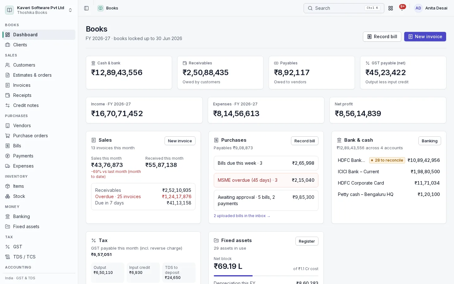Click the Fixed assets icon in sidebar
Viewport: 454px width, 284px height.
8,227
